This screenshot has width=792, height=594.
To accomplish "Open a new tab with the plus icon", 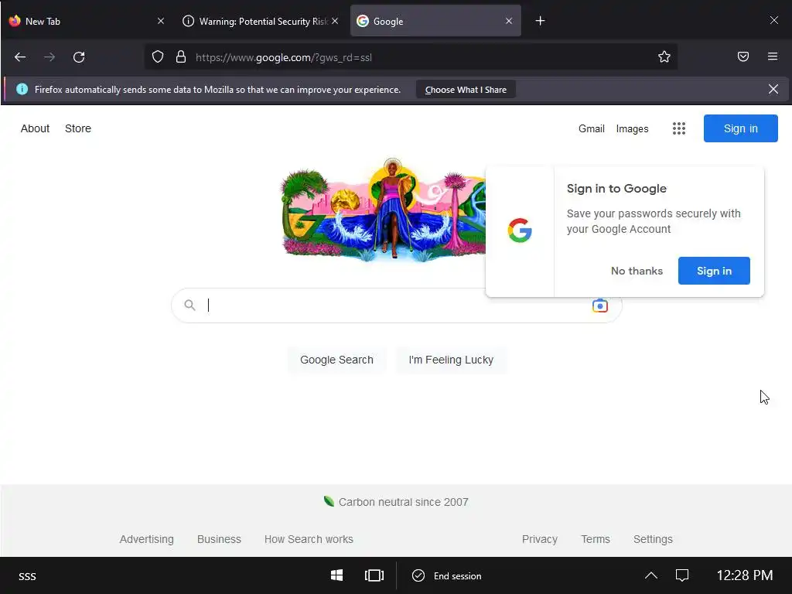I will (x=540, y=21).
